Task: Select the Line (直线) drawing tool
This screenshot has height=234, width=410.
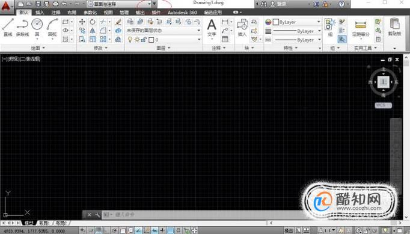Action: (8, 27)
